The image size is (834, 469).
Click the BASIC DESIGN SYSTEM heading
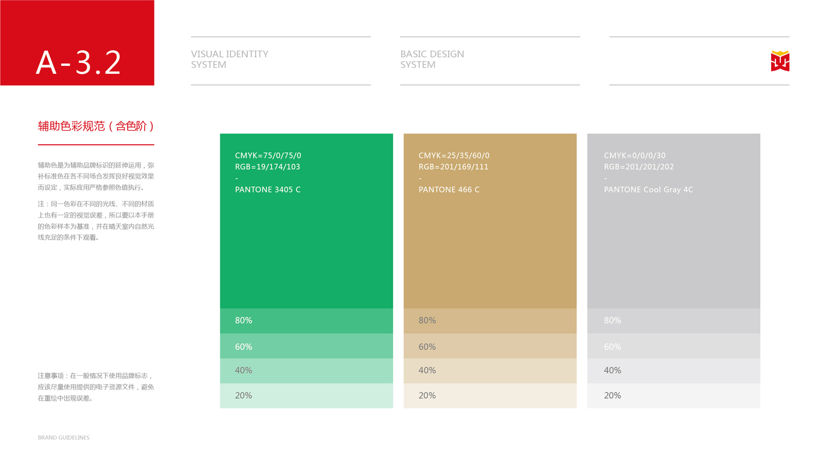pyautogui.click(x=432, y=59)
